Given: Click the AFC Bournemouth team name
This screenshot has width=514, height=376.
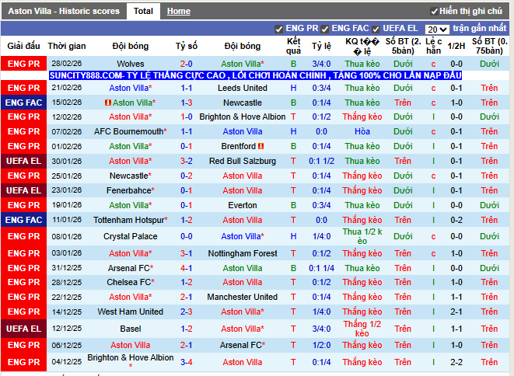Looking at the screenshot, I should 131,131.
